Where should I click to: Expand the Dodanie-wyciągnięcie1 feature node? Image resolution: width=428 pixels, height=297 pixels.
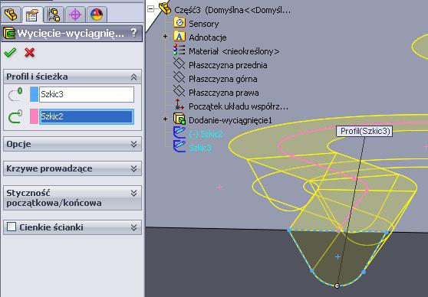(x=166, y=119)
